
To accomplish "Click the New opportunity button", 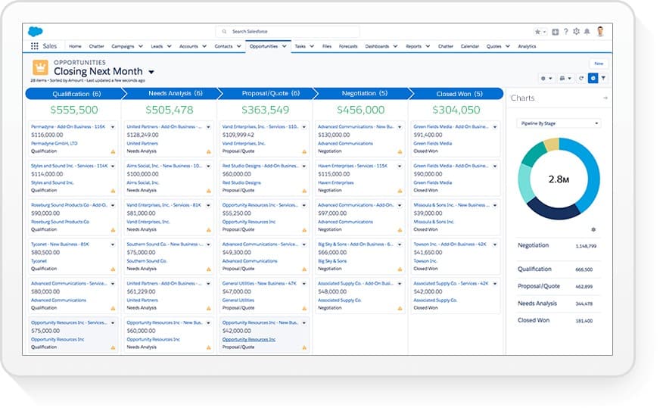I will [x=599, y=64].
